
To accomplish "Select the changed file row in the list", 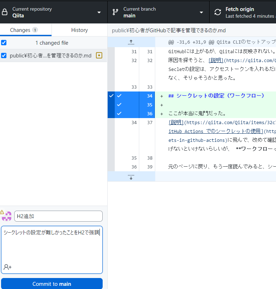I will coord(54,55).
